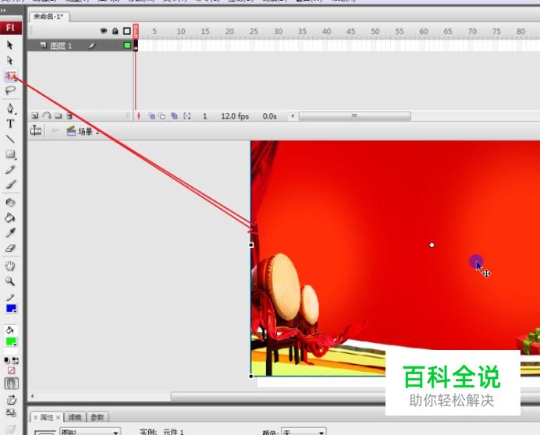Screen dimensions: 540x435
Task: Click frame 20 on timeline ruler
Action: (x=229, y=31)
